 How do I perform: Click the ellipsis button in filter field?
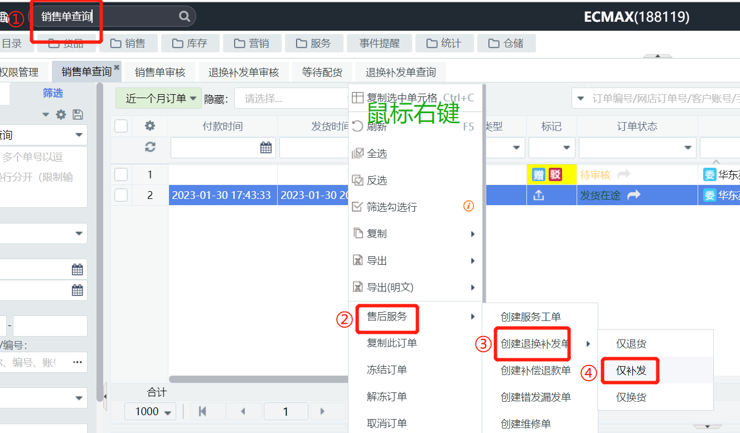coord(78,362)
